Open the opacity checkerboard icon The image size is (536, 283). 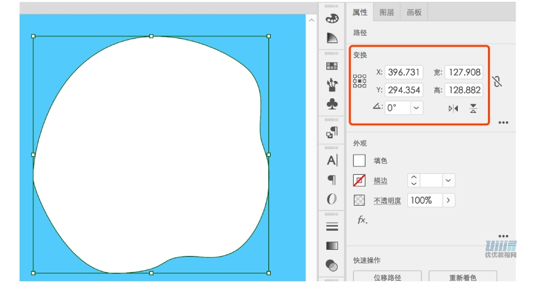coord(359,200)
